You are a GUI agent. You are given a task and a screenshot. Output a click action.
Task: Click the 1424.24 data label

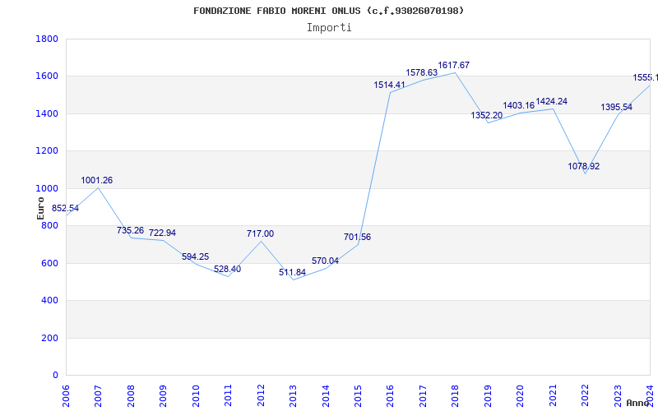pyautogui.click(x=551, y=102)
